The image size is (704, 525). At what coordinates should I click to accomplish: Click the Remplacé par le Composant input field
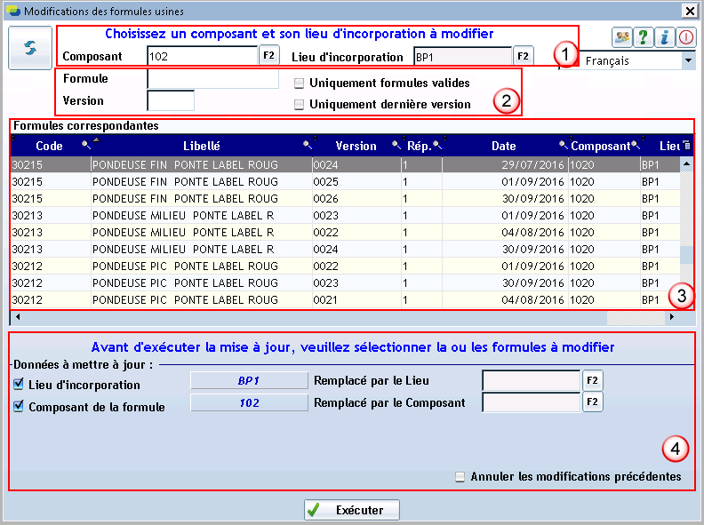coord(532,402)
